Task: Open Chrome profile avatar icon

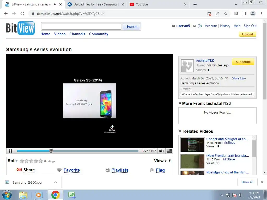Action: pyautogui.click(x=253, y=14)
